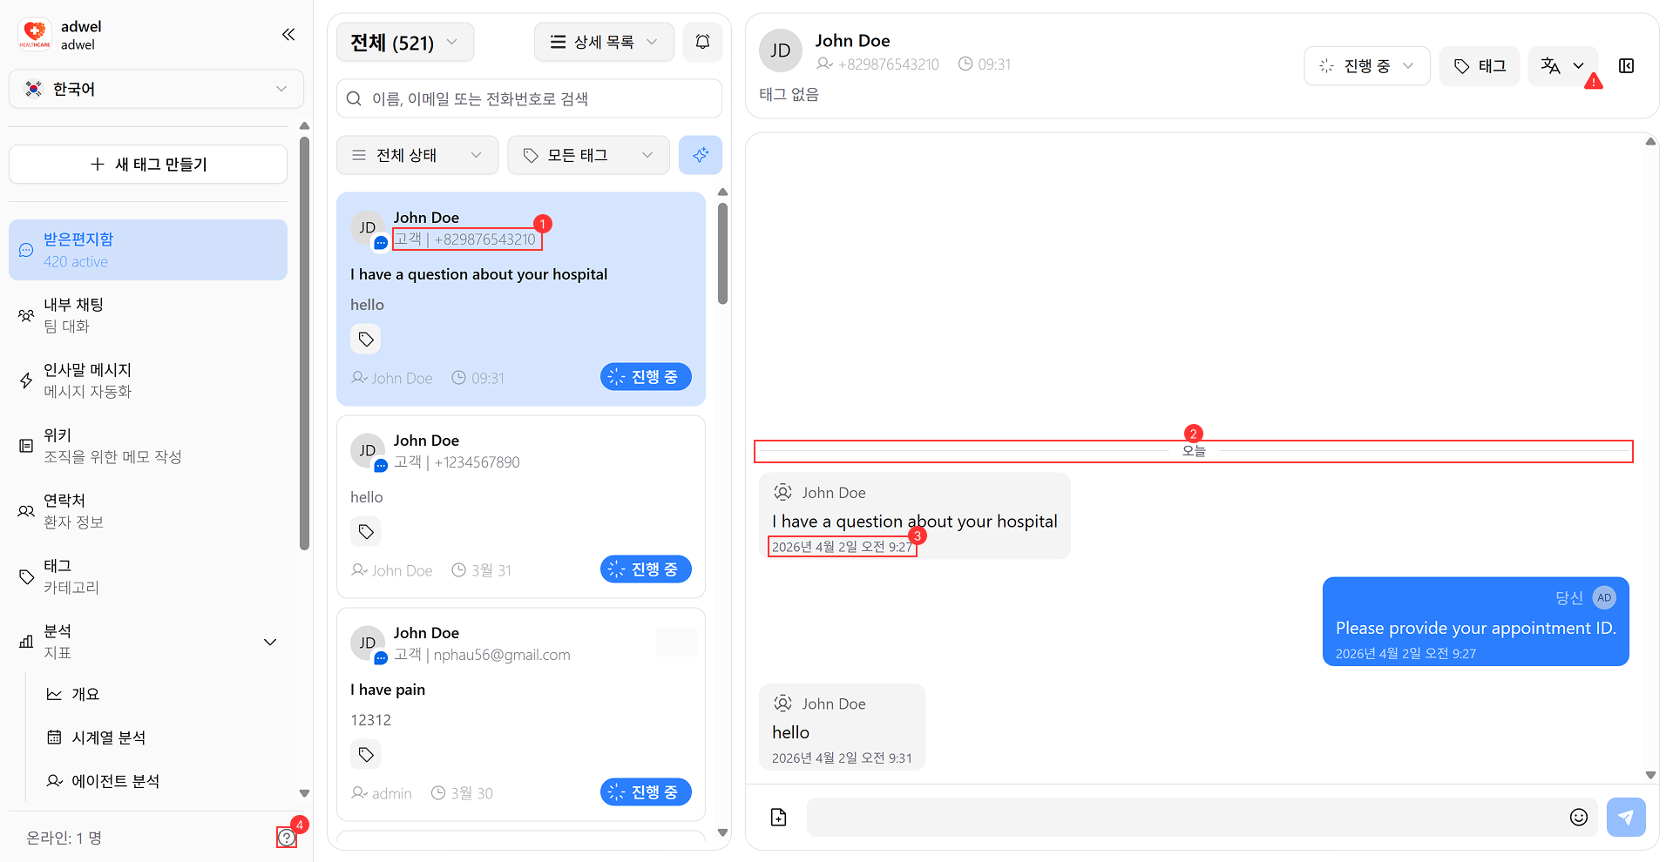Click the AI sparkle filter button
The width and height of the screenshot is (1673, 862).
[700, 155]
